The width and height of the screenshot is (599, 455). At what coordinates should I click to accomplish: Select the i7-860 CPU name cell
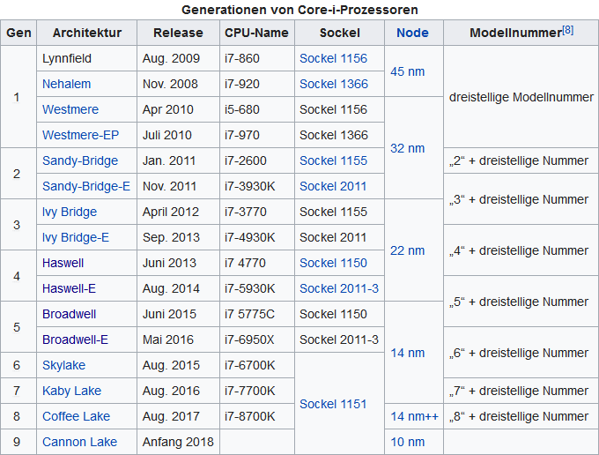256,58
